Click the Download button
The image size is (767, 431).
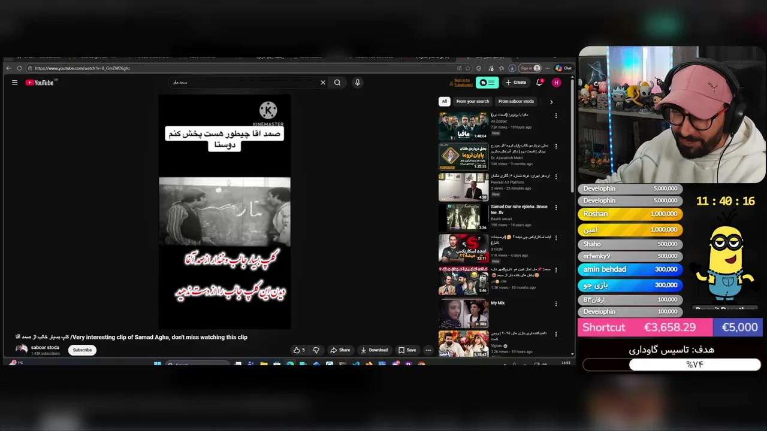click(x=375, y=350)
